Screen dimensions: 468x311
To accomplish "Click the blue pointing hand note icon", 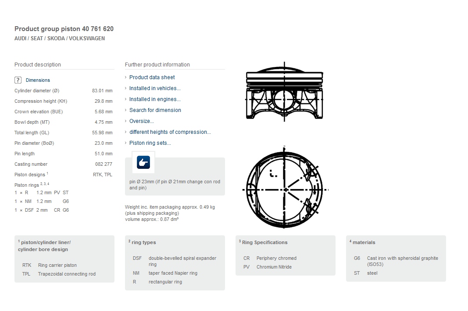I will point(143,162).
